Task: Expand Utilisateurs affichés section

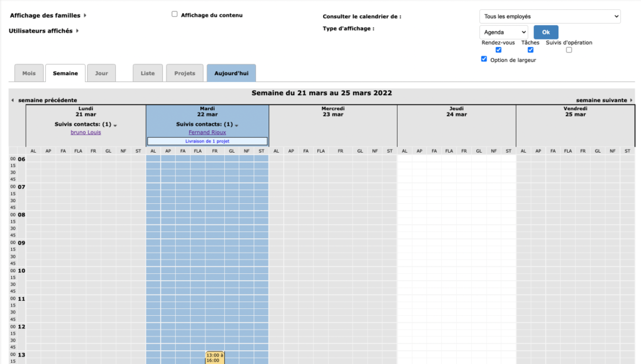Action: point(77,31)
